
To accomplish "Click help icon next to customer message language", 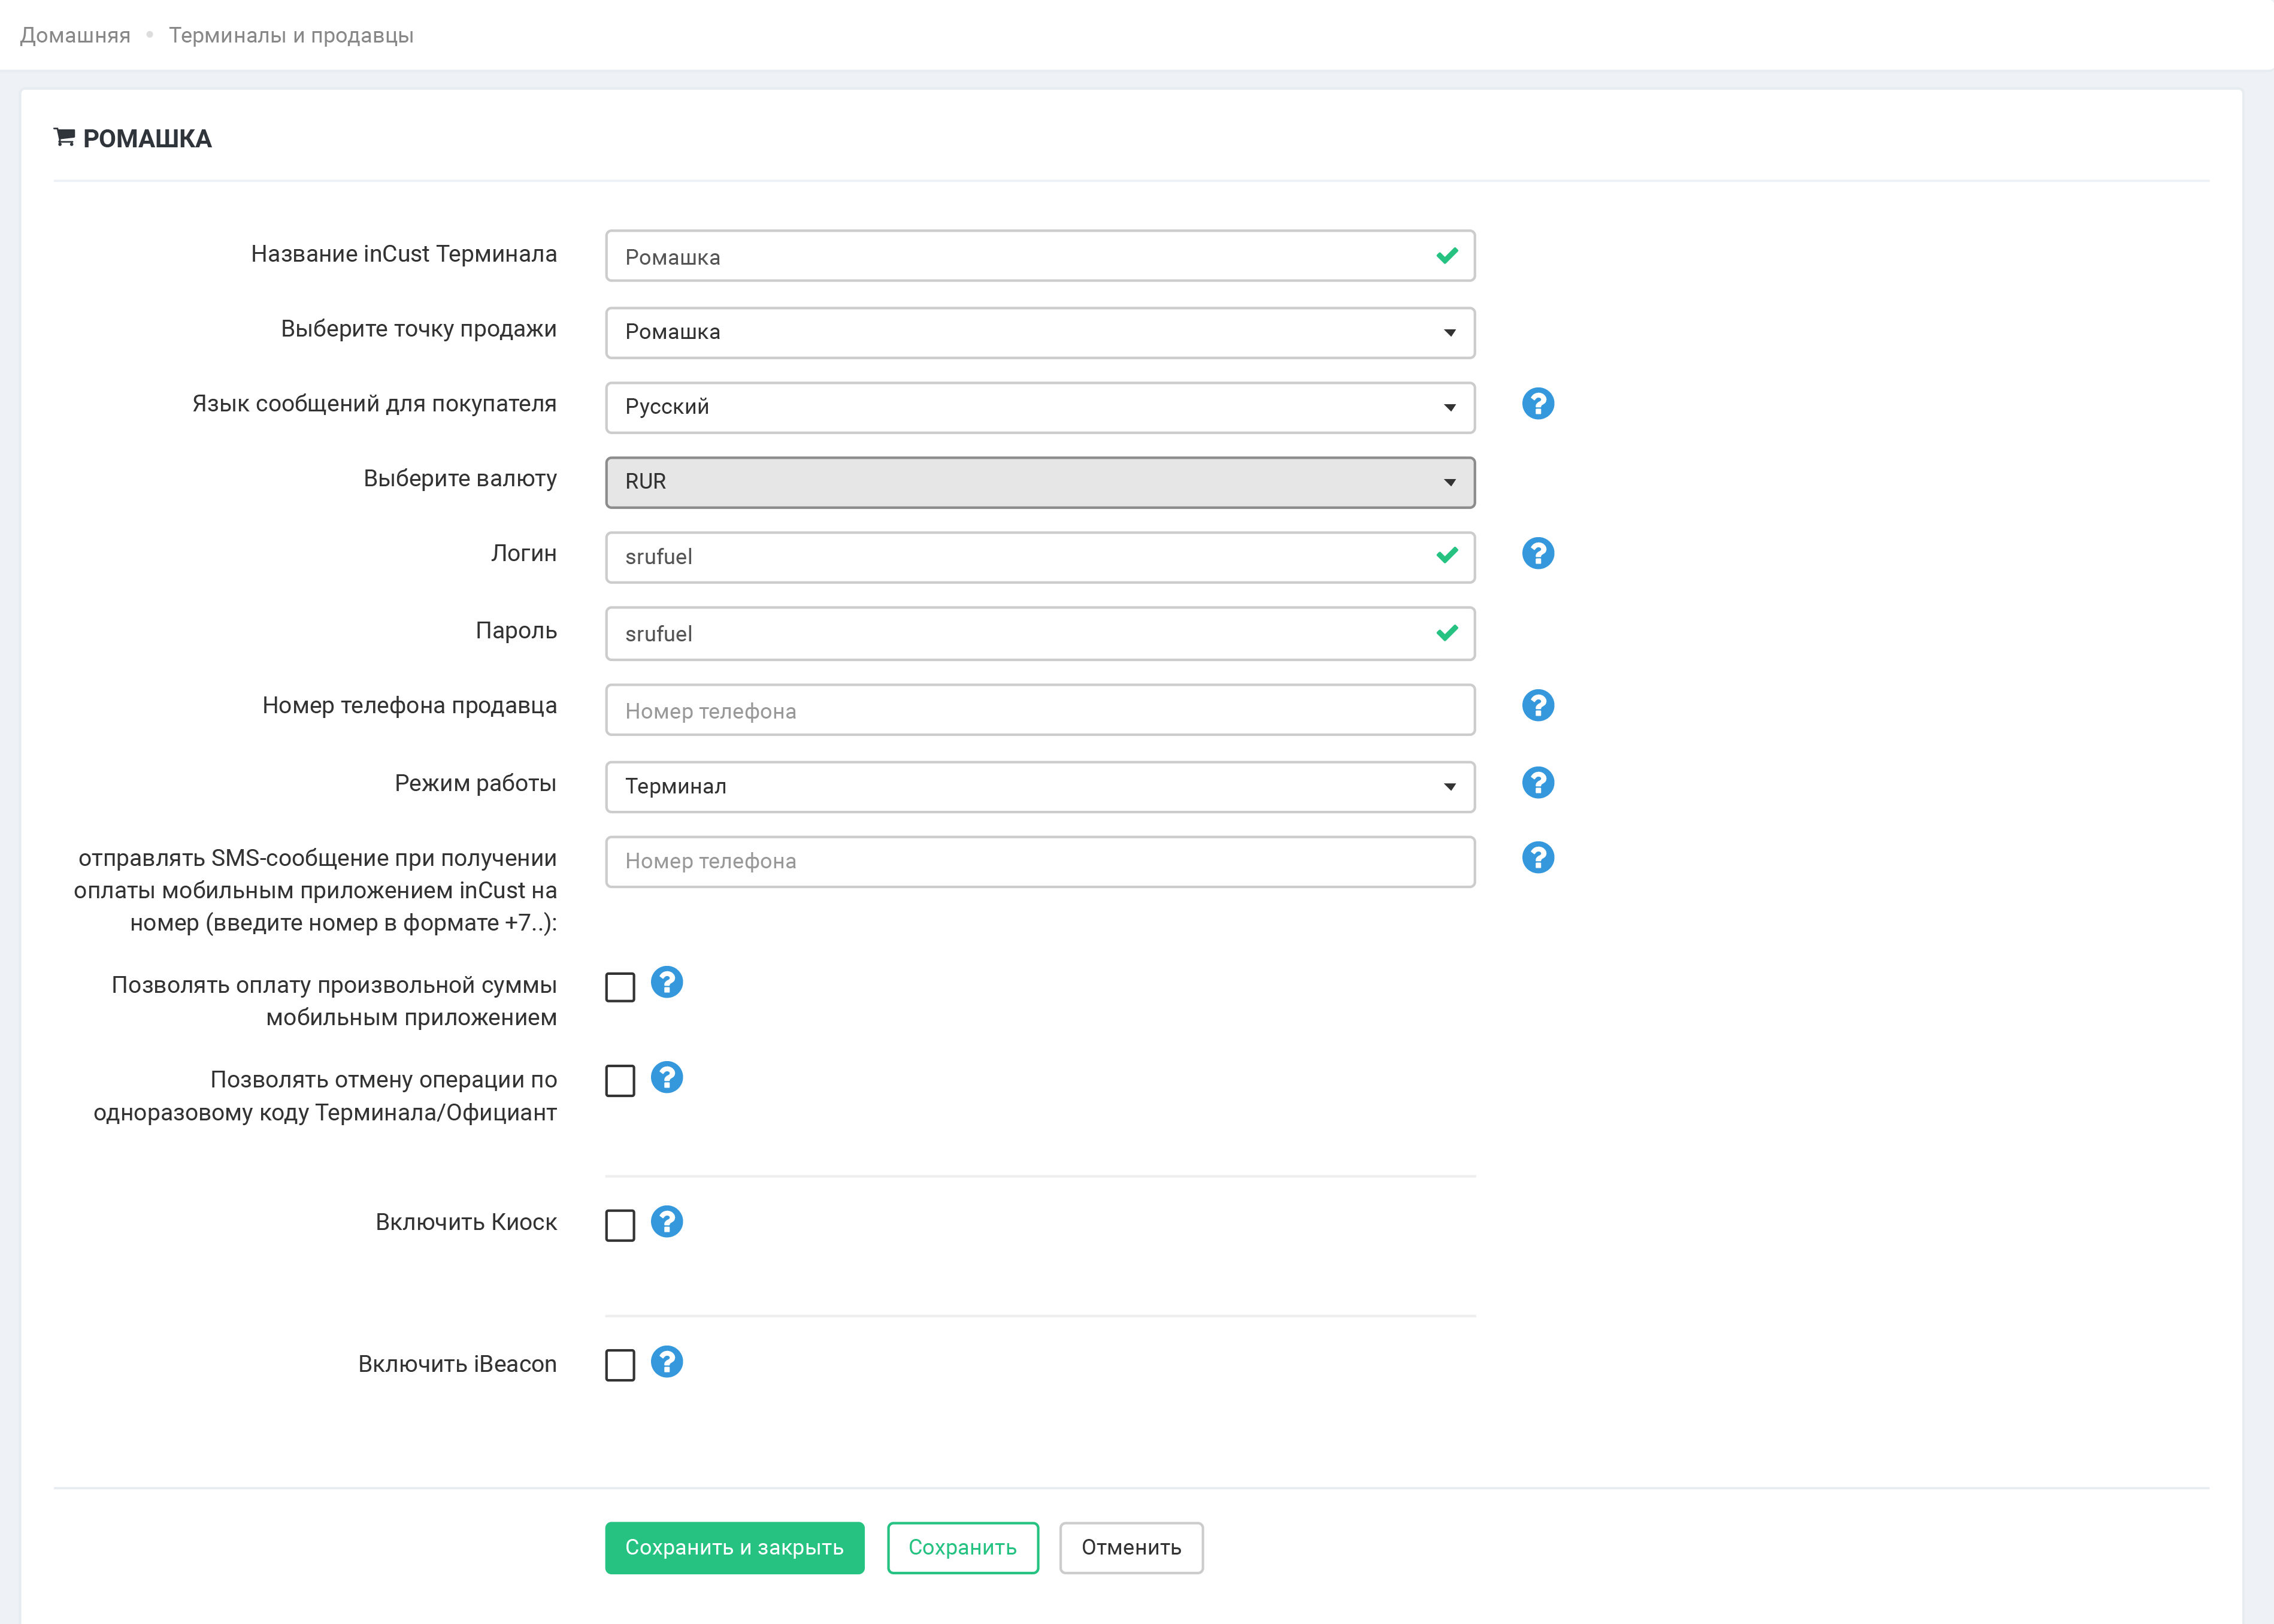I will pyautogui.click(x=1537, y=404).
